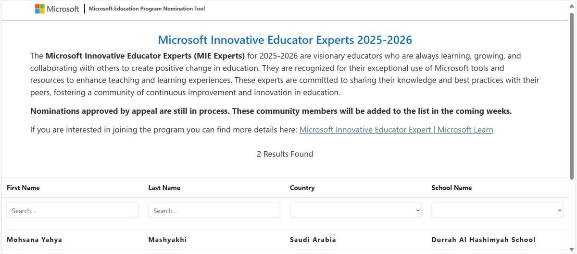Image resolution: width=577 pixels, height=254 pixels.
Task: Click the Microsoft logo
Action: pyautogui.click(x=57, y=9)
